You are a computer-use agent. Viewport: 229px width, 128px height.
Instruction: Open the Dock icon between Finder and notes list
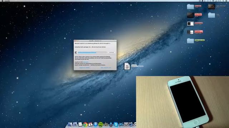75,124
